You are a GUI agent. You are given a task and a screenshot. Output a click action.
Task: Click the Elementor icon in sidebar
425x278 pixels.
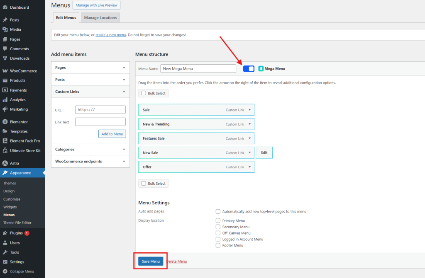tap(5, 122)
